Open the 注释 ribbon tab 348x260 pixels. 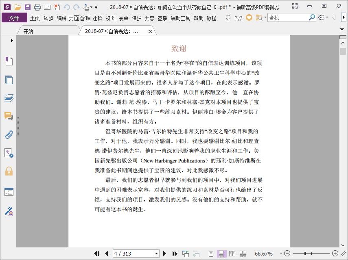tap(97, 18)
